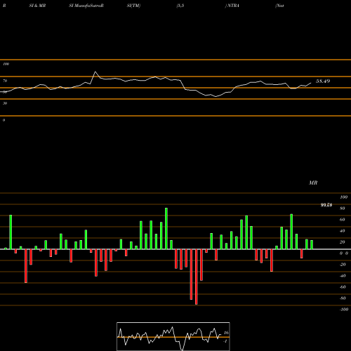Image resolution: width=351 pixels, height=351 pixels.
Task: Click the end point of RSI line
Action: coord(311,83)
